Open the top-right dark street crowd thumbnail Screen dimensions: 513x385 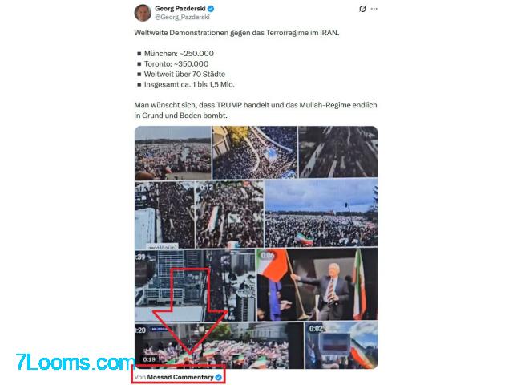tap(338, 152)
